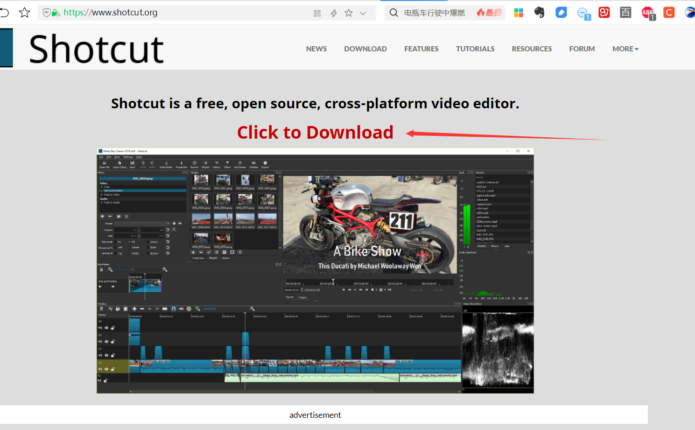
Task: Expand the address bar dropdown chevron
Action: [363, 13]
